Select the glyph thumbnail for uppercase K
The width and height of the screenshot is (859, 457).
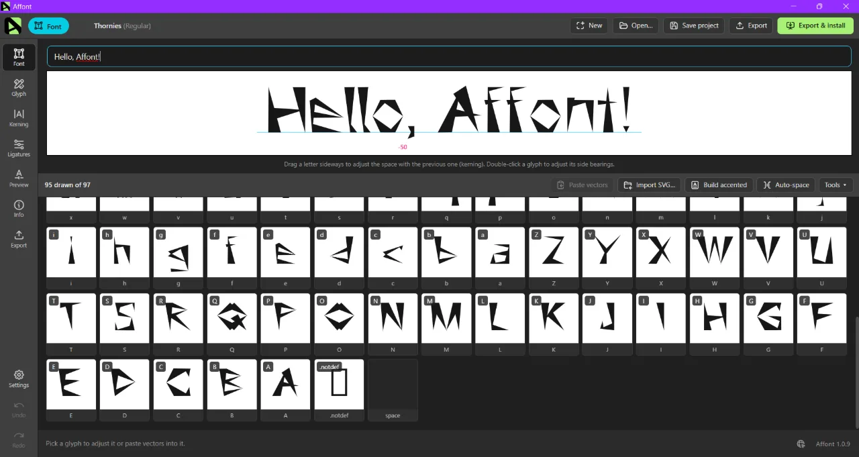click(554, 324)
